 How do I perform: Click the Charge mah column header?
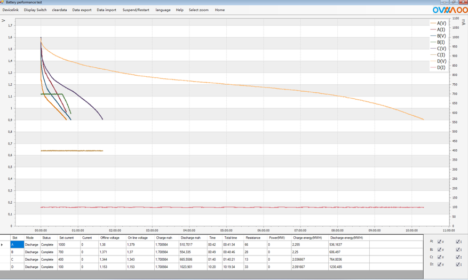click(x=166, y=238)
